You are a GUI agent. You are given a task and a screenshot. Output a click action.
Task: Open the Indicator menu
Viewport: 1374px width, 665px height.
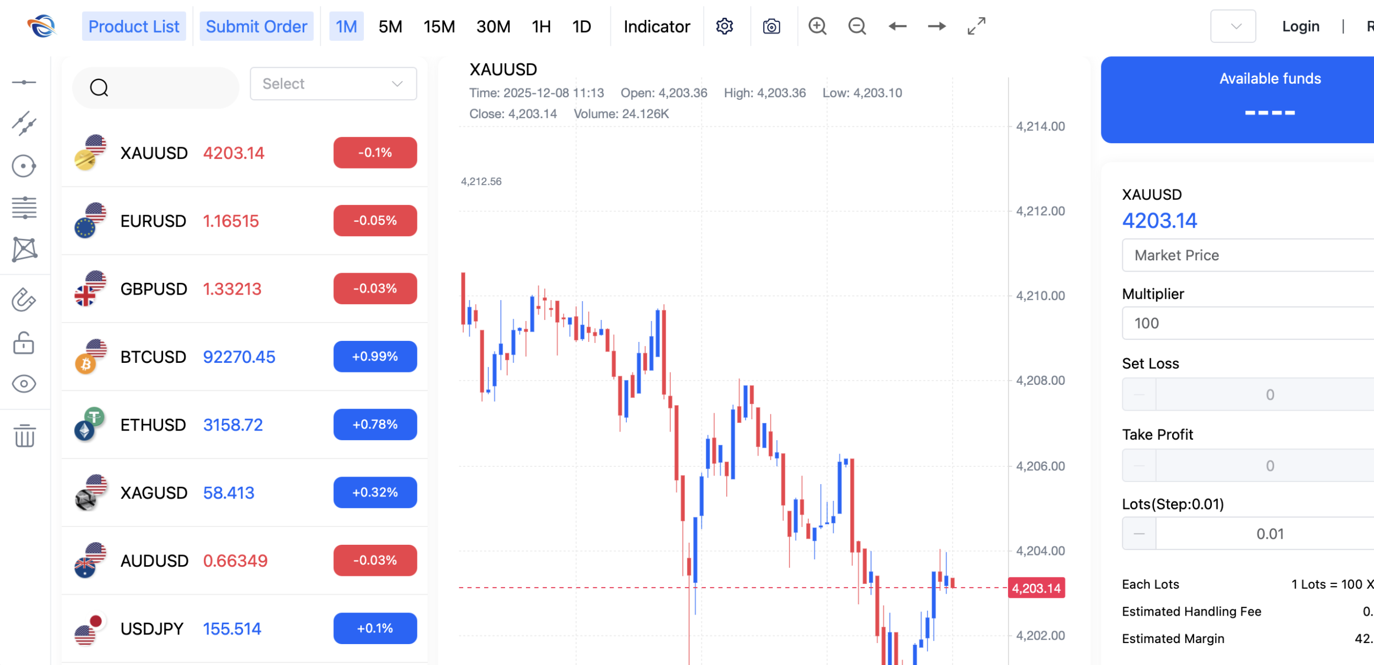tap(656, 26)
